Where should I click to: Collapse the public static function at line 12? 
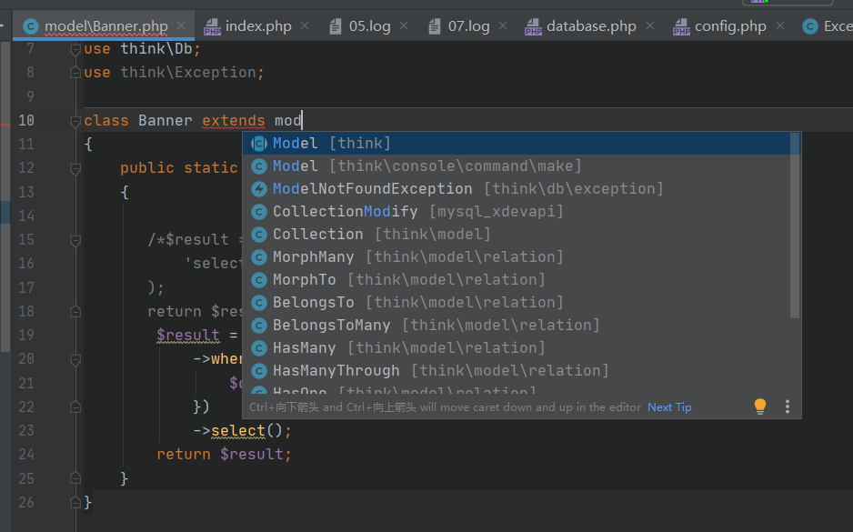[x=75, y=168]
